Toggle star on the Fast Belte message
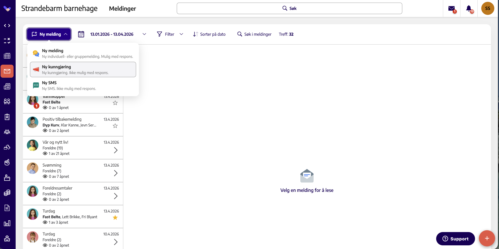 click(115, 103)
